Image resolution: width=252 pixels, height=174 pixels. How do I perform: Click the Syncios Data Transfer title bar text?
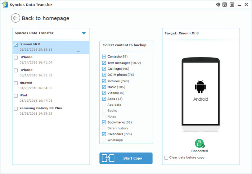tap(31, 5)
